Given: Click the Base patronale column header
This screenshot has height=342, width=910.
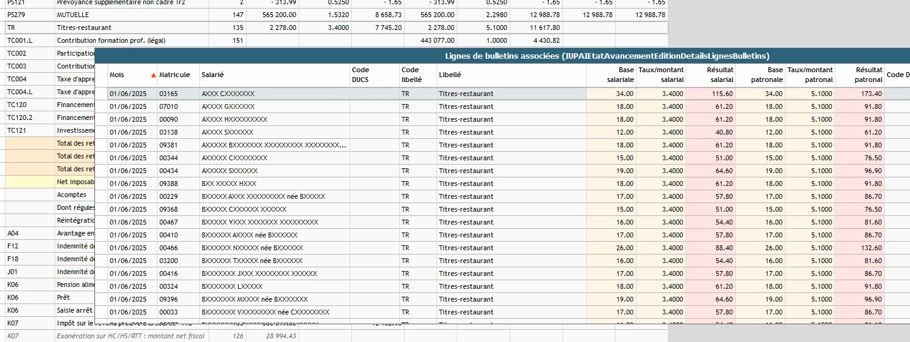Looking at the screenshot, I should (x=761, y=75).
